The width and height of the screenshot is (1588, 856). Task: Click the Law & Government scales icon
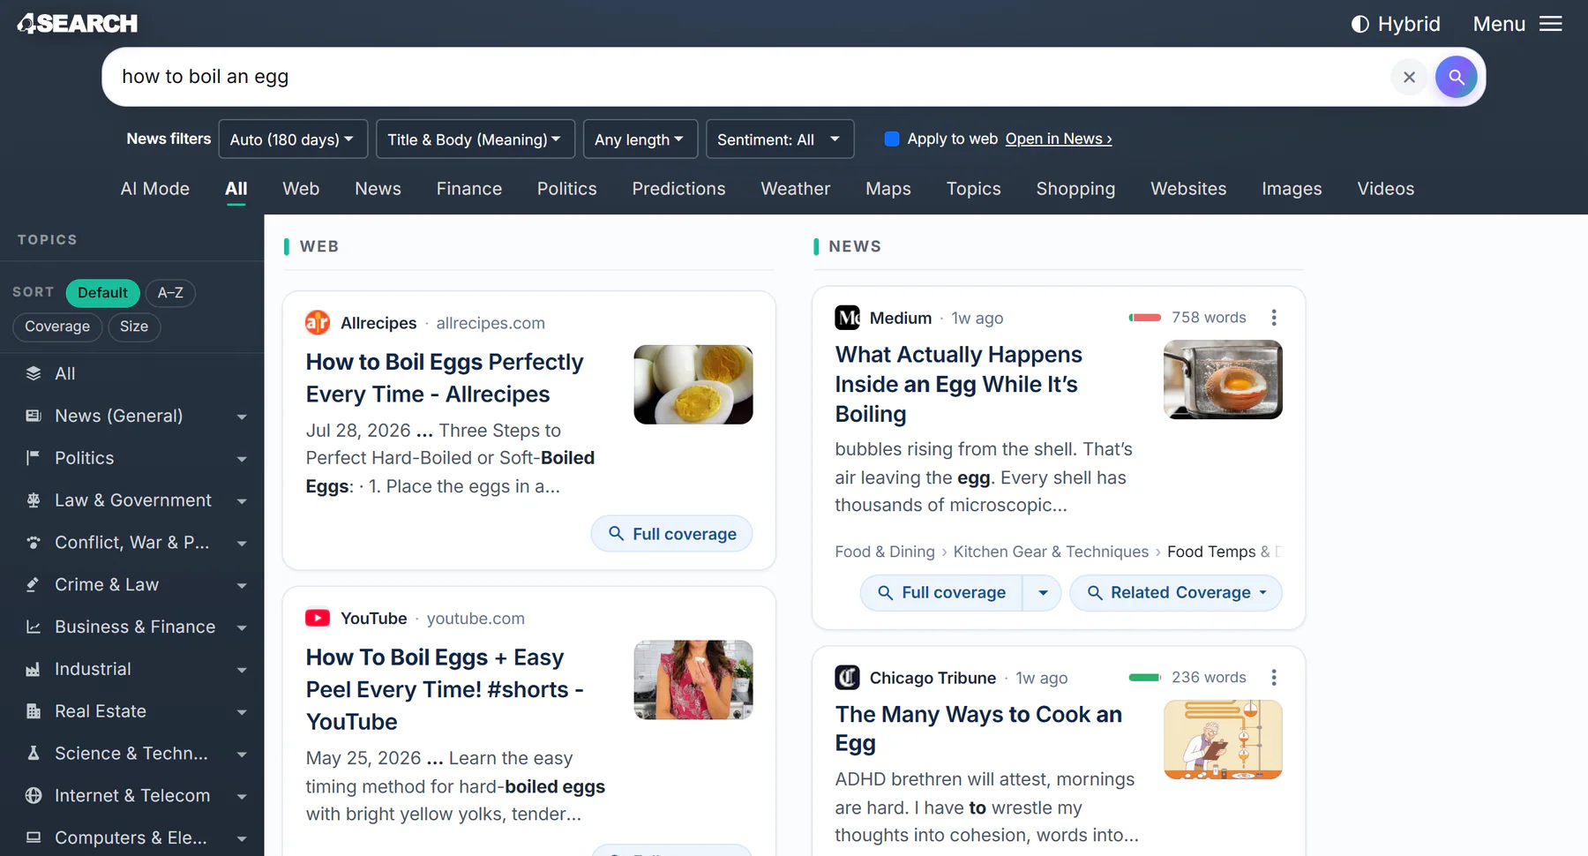point(34,500)
